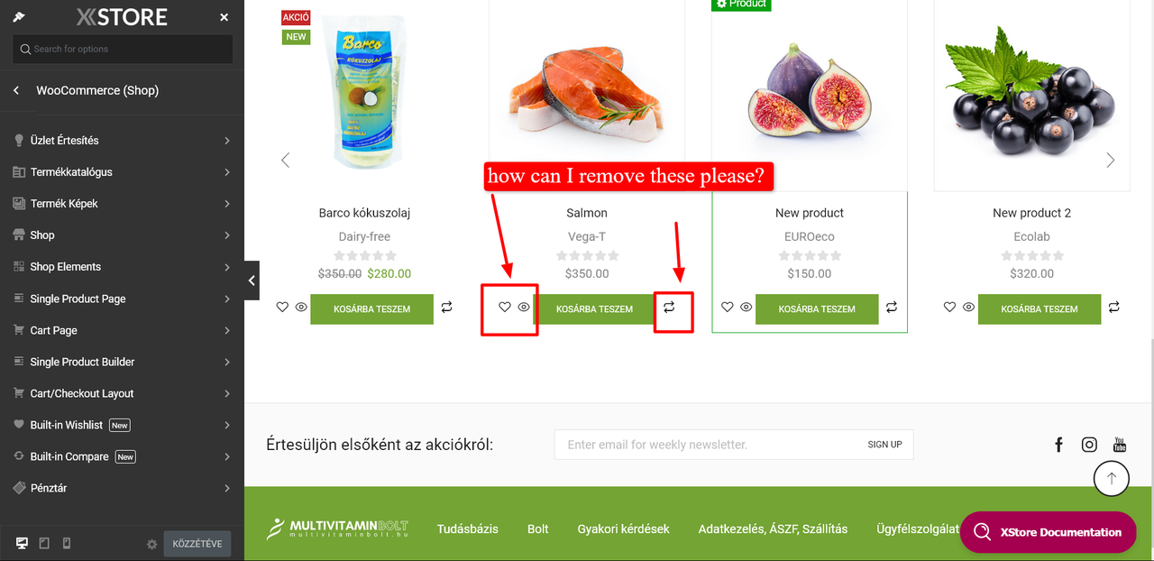Toggle quick view eye for New product 2
The height and width of the screenshot is (561, 1154).
[968, 308]
